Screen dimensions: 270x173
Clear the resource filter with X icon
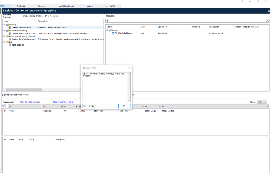(x=267, y=21)
